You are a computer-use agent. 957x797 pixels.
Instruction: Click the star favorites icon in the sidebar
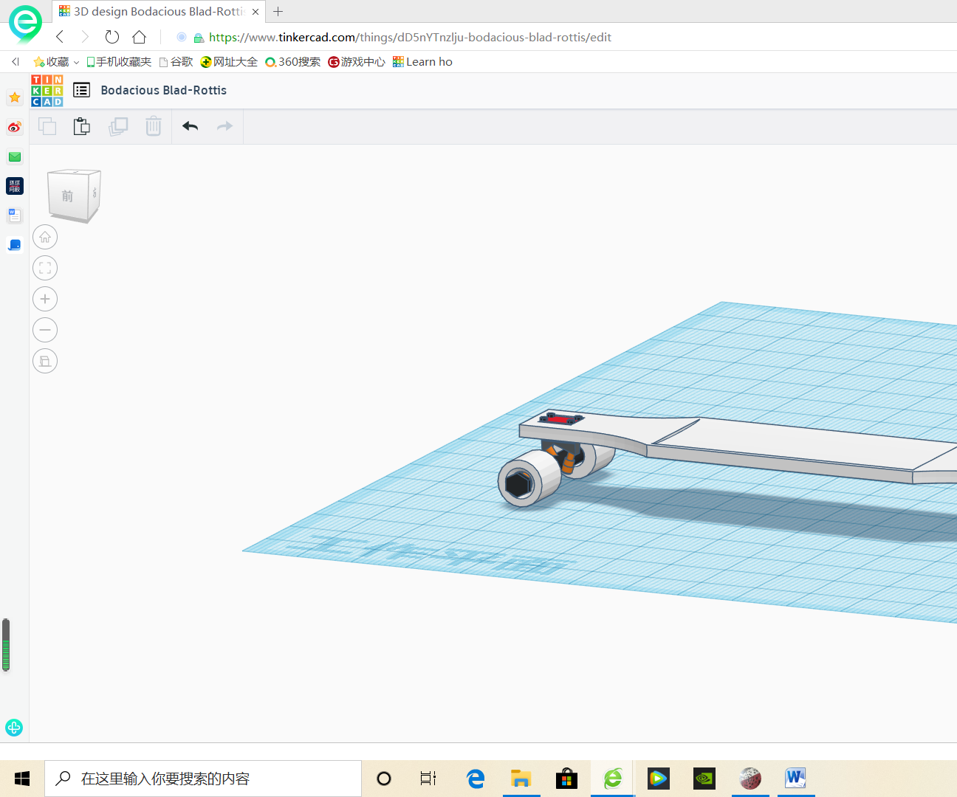15,97
